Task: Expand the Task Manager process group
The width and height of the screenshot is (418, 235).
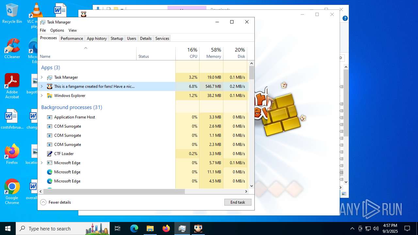Action: pyautogui.click(x=41, y=77)
